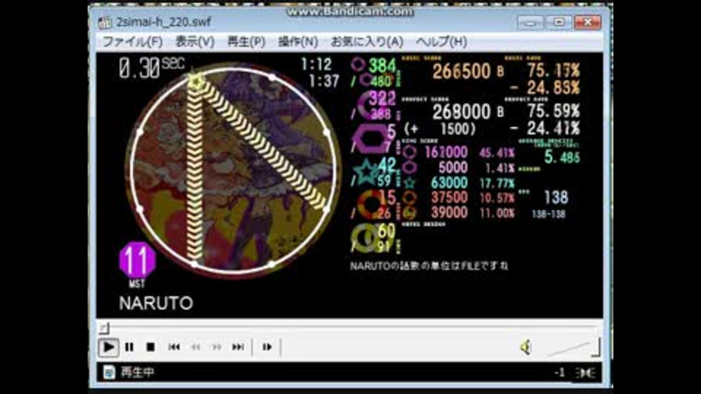
Task: Click the 266500 score value
Action: point(461,72)
